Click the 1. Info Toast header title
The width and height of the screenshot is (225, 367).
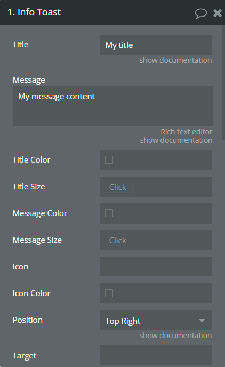pyautogui.click(x=34, y=12)
